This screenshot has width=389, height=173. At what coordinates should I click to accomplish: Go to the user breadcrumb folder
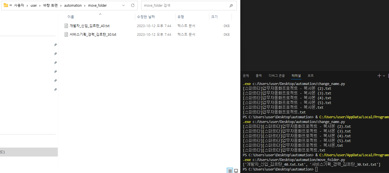pyautogui.click(x=34, y=5)
